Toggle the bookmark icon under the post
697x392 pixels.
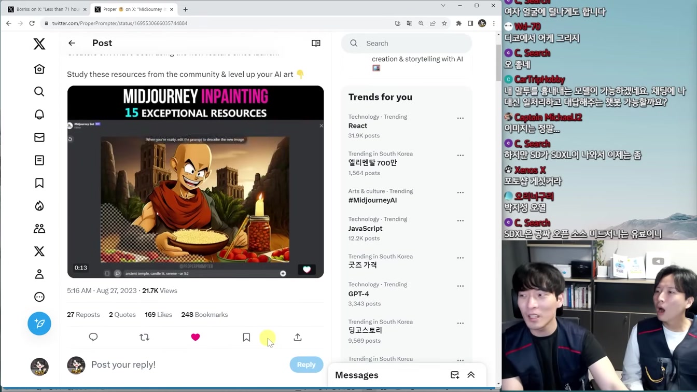click(246, 337)
